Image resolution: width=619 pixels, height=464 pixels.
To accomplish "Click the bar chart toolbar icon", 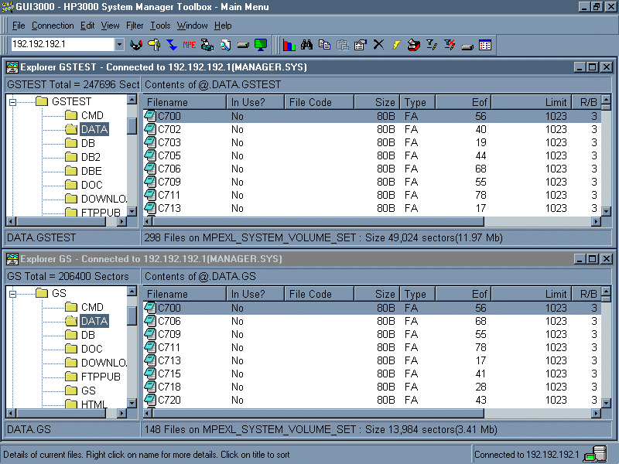I will pyautogui.click(x=289, y=45).
